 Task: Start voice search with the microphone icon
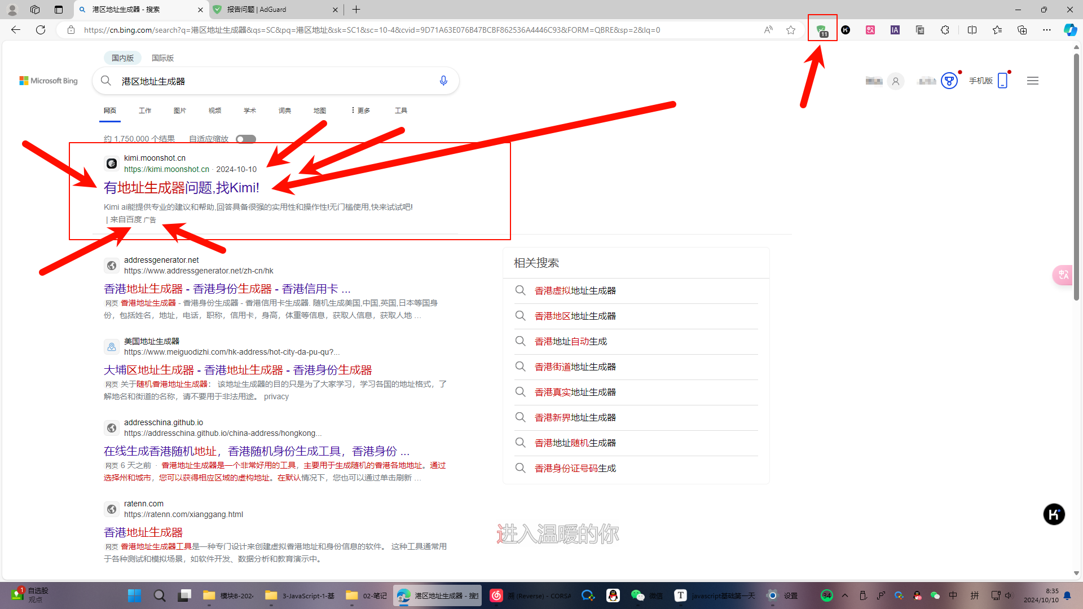tap(443, 81)
